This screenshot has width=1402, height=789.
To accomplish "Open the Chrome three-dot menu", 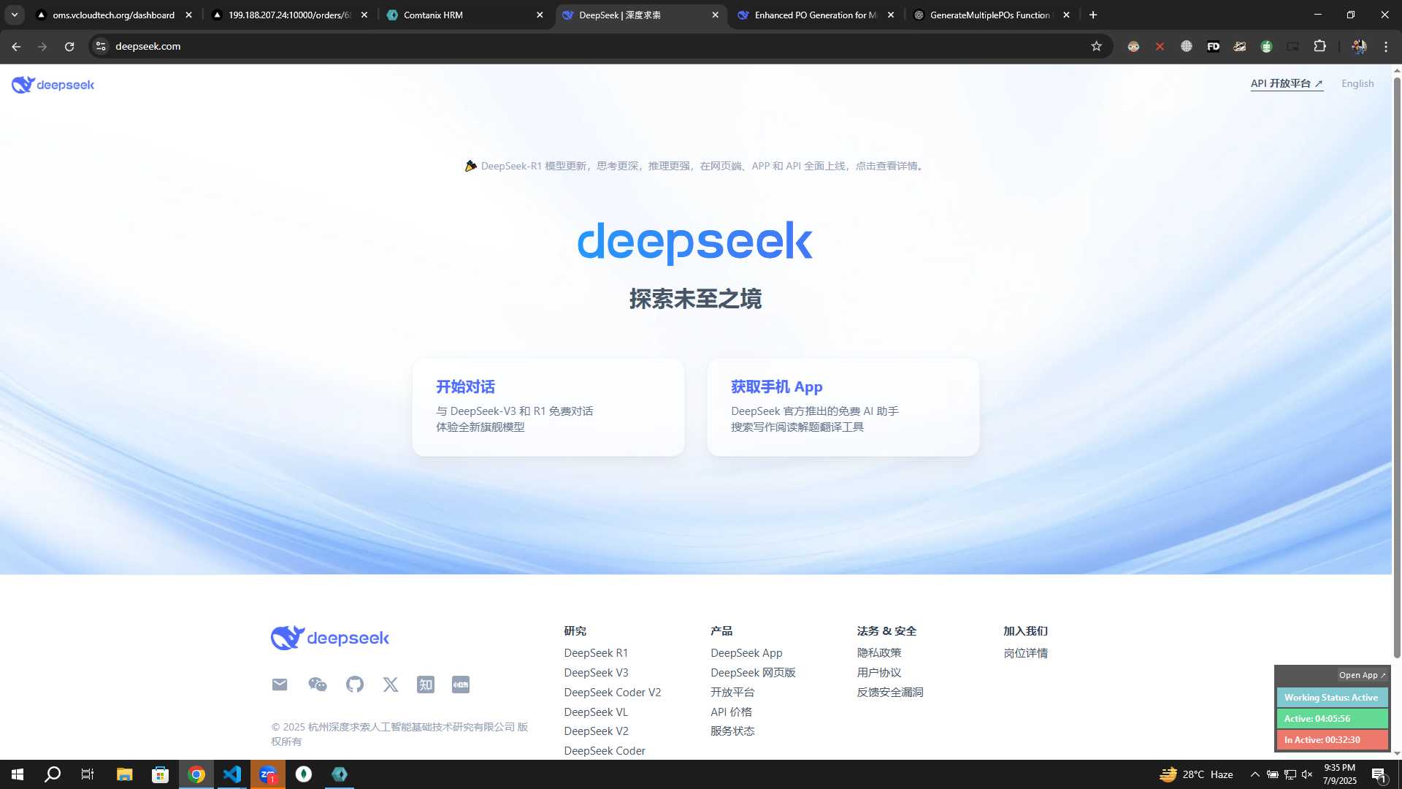I will tap(1386, 46).
